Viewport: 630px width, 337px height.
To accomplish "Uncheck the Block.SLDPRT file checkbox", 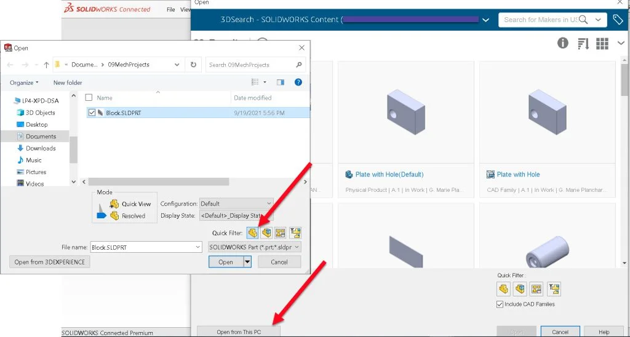I will [x=92, y=113].
